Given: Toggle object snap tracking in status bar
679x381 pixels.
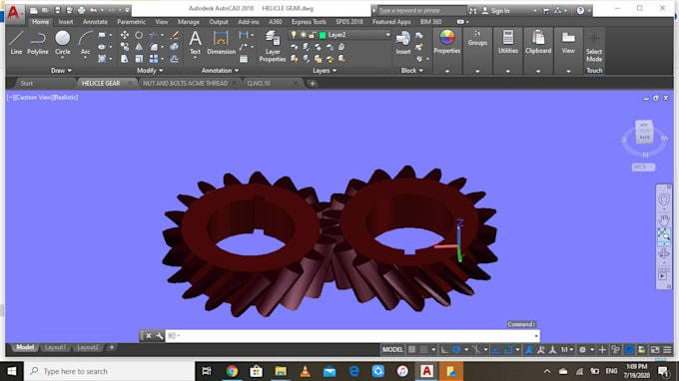Looking at the screenshot, I should [496, 349].
